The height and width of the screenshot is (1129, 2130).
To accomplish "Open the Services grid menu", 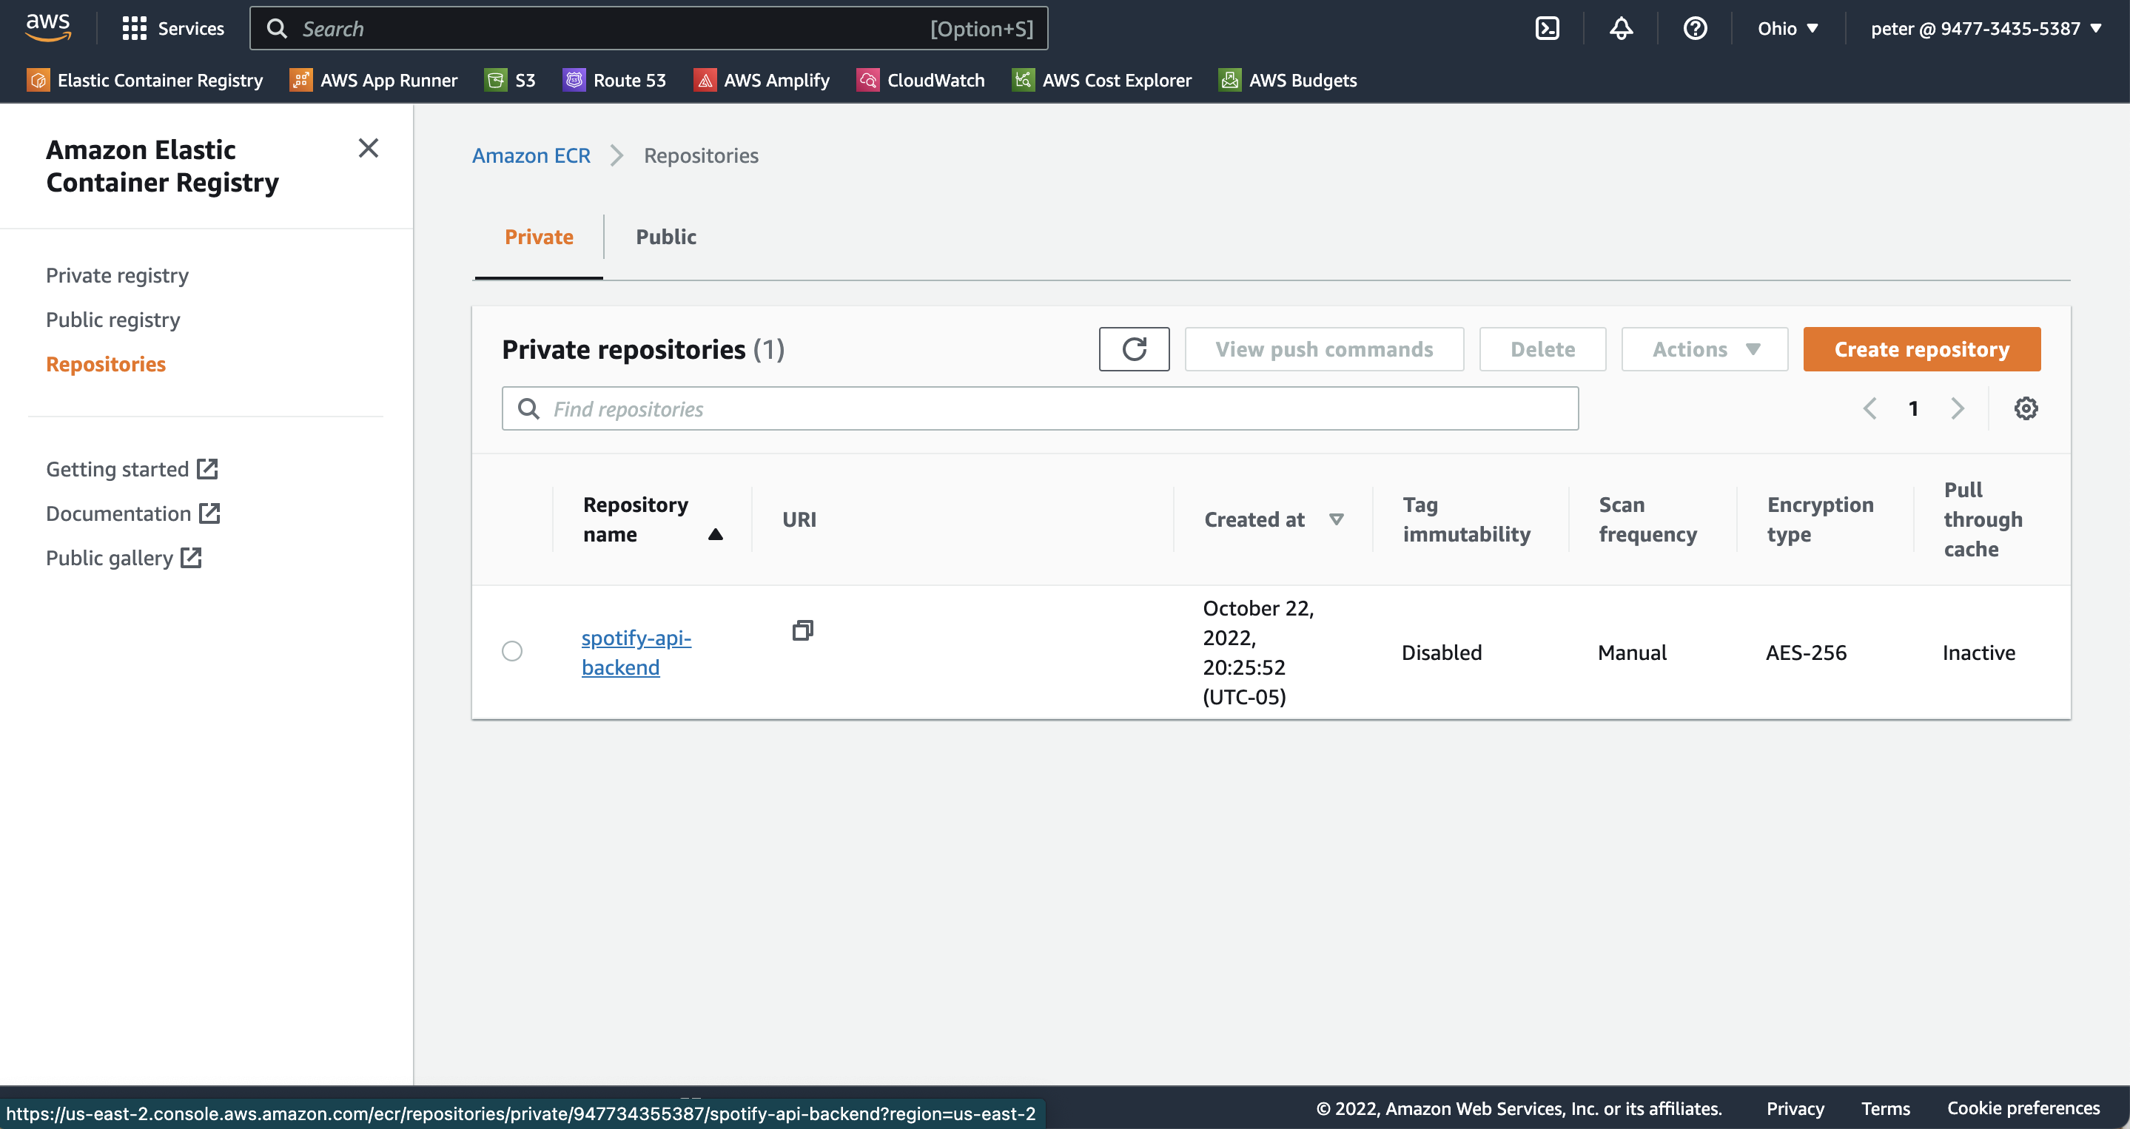I will click(173, 28).
